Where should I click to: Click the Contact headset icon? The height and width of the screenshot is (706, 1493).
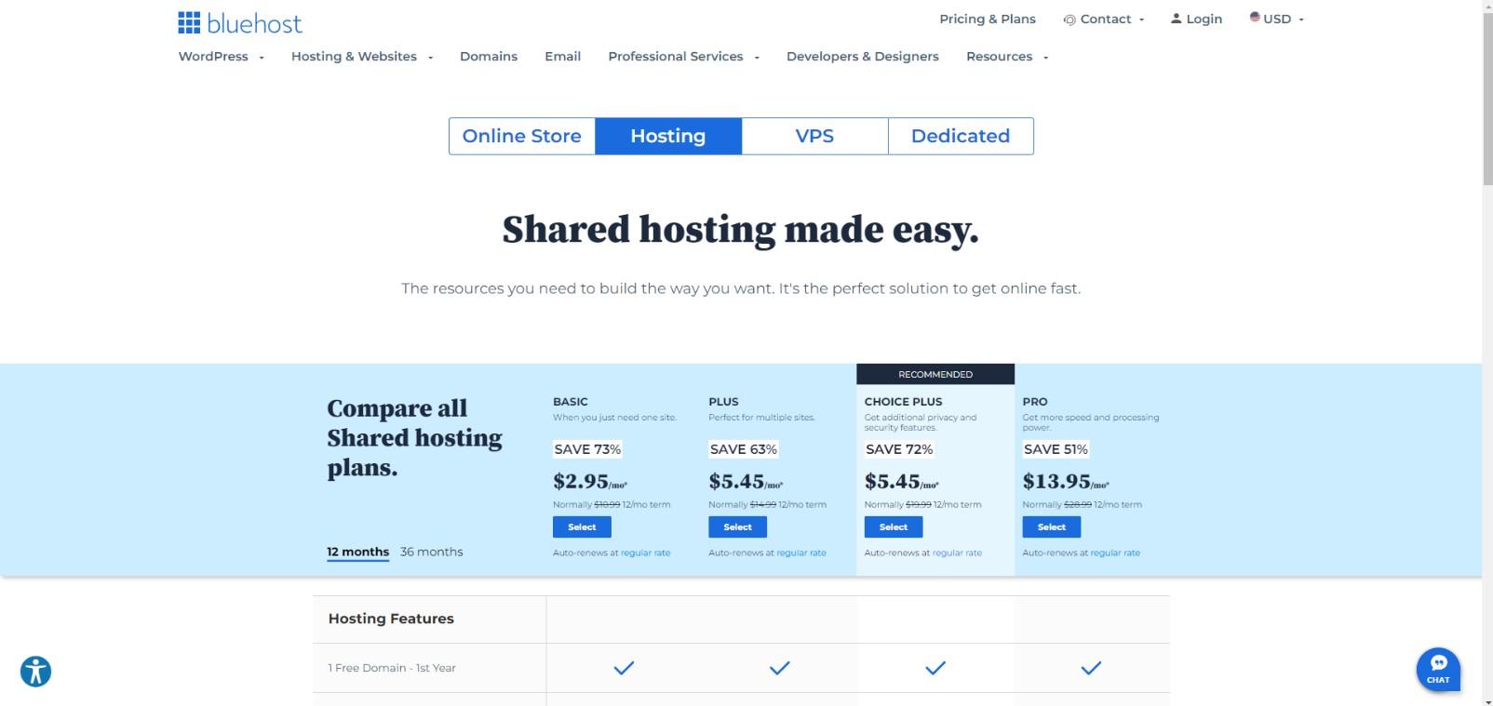point(1069,20)
